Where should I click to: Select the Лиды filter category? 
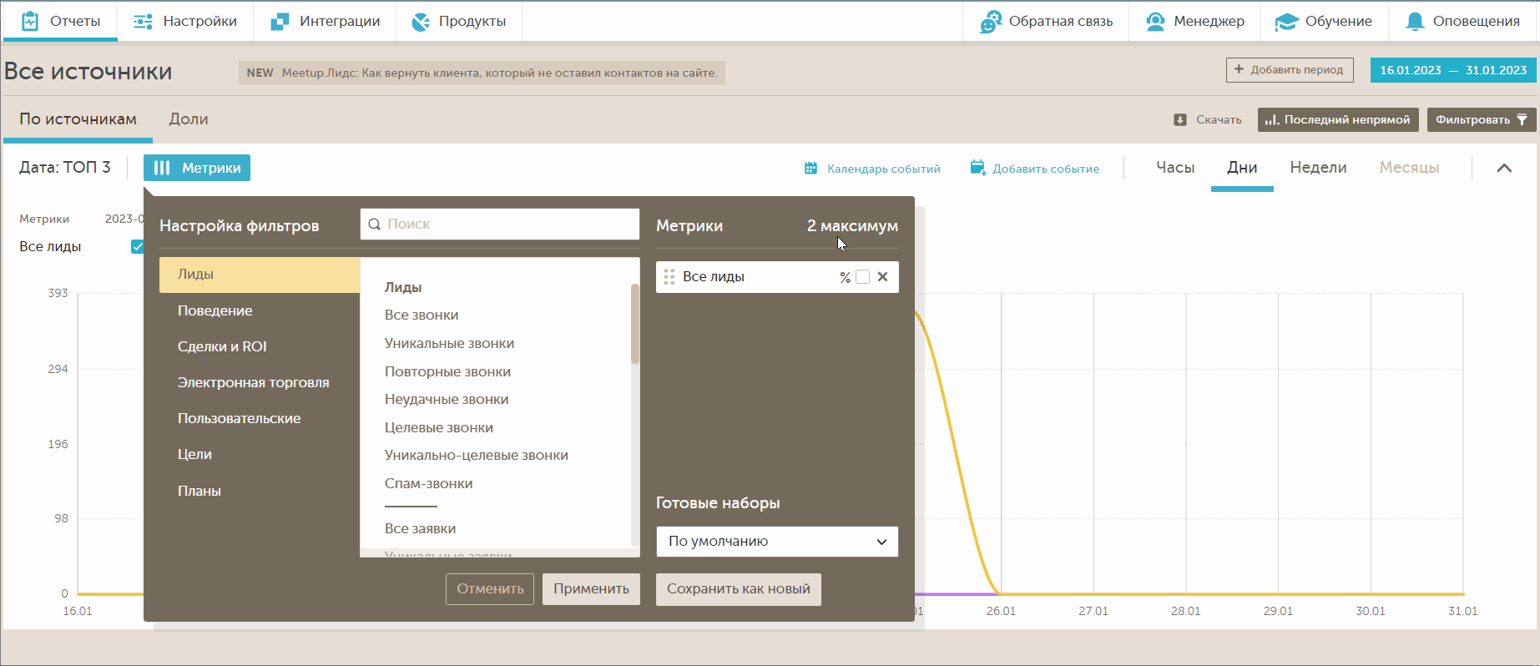pyautogui.click(x=260, y=275)
